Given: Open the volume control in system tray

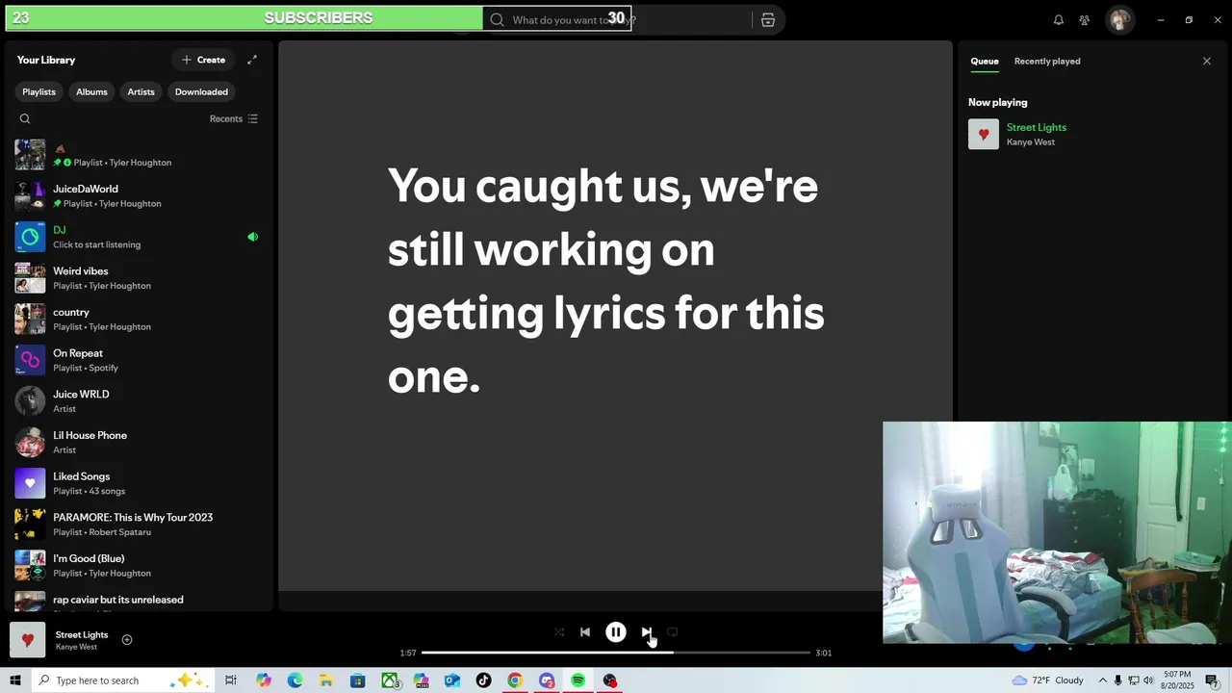Looking at the screenshot, I should (1148, 680).
